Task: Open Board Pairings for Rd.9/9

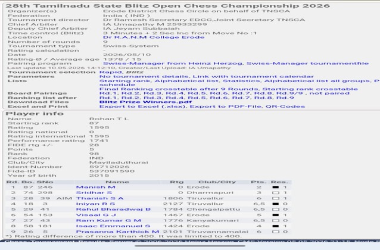Action: 289,93
